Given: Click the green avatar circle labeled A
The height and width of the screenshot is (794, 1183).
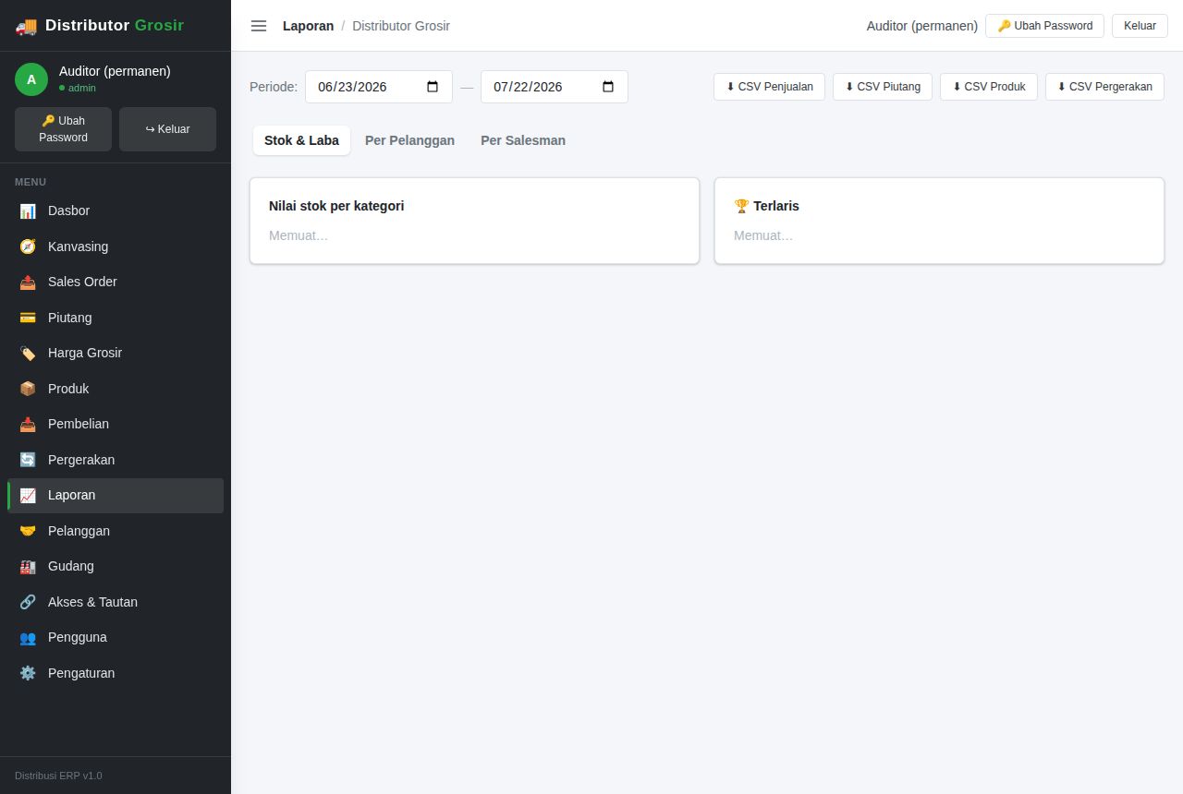Looking at the screenshot, I should coord(31,79).
